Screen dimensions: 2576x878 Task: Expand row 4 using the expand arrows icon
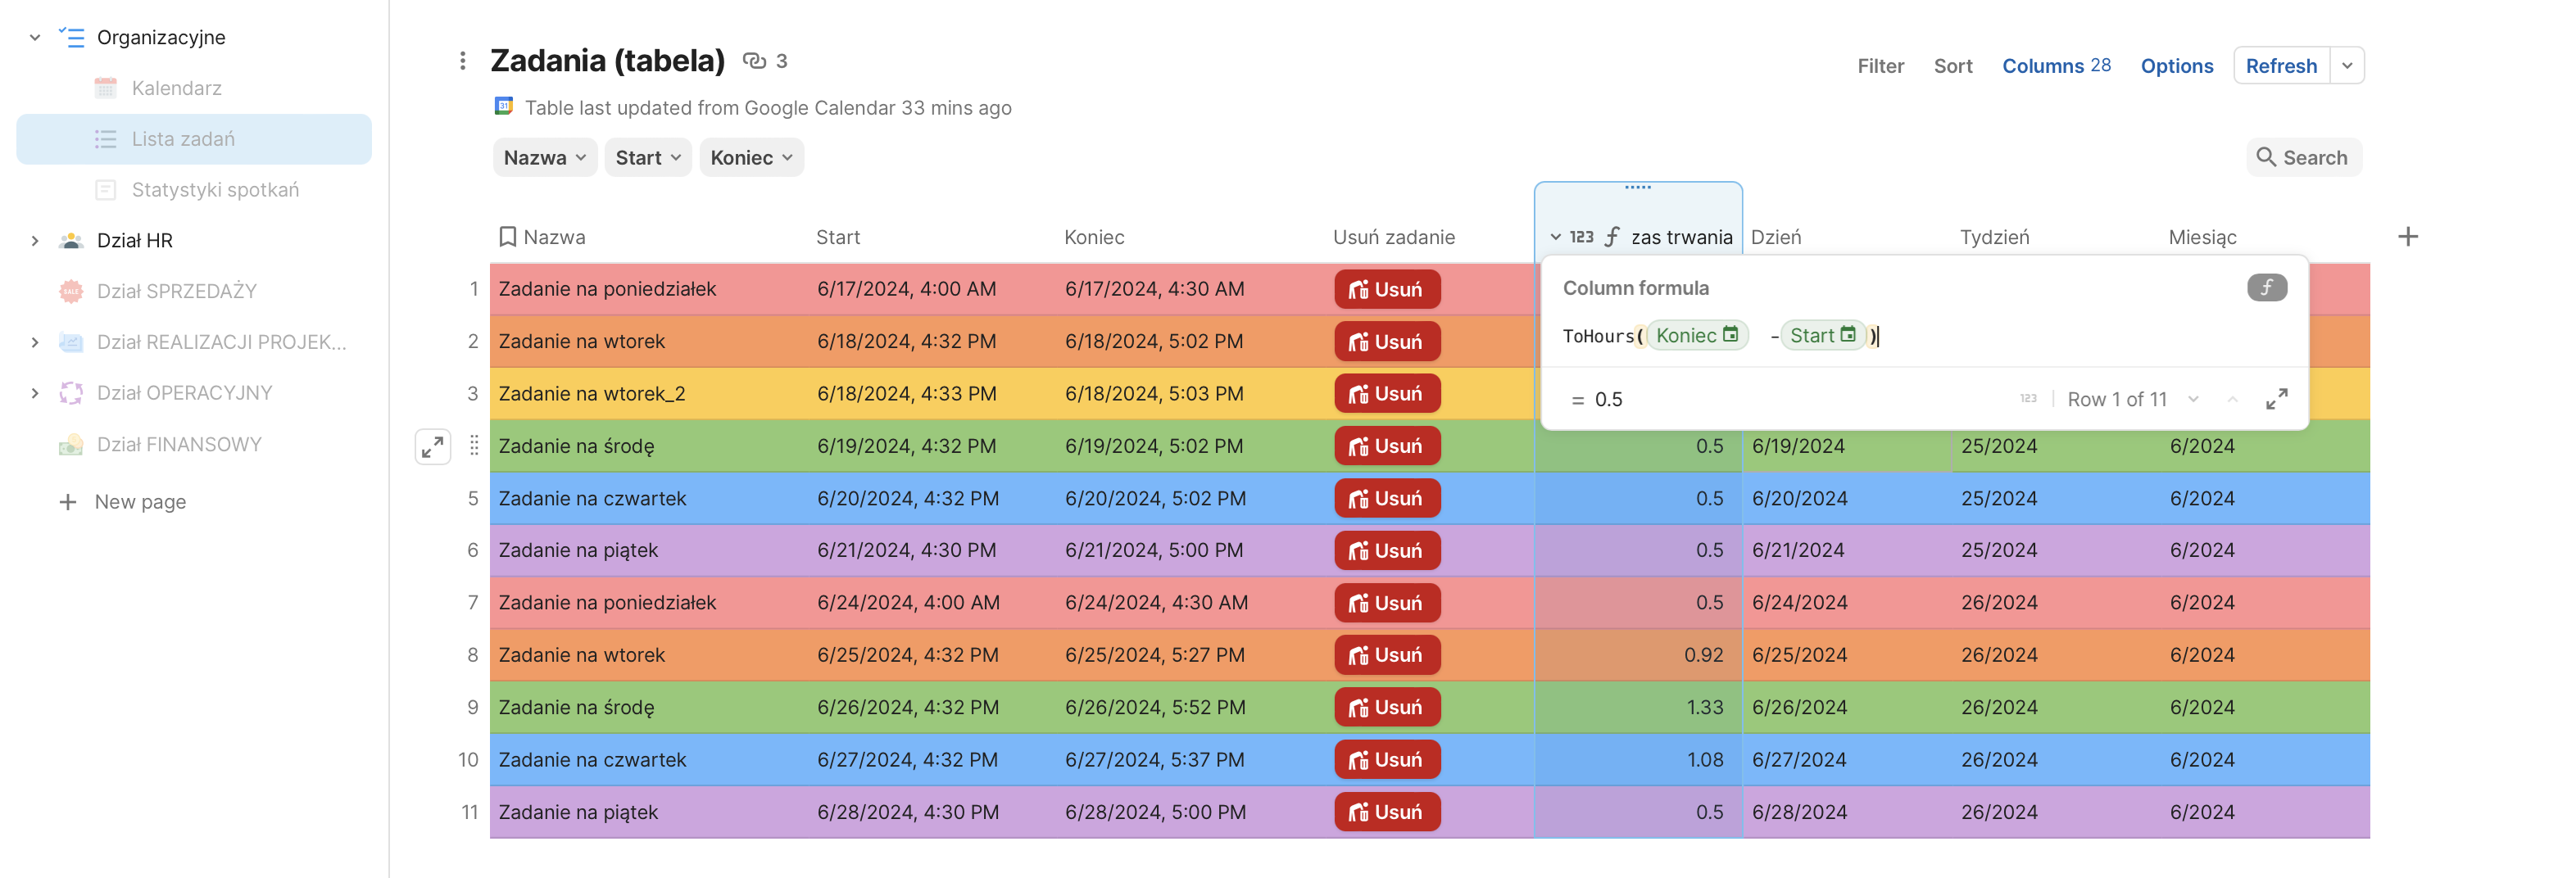click(432, 447)
